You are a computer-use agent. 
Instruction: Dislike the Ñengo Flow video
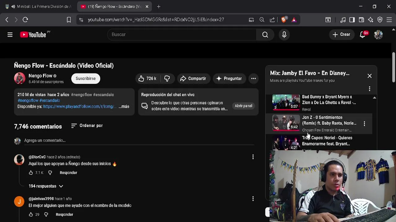(167, 79)
